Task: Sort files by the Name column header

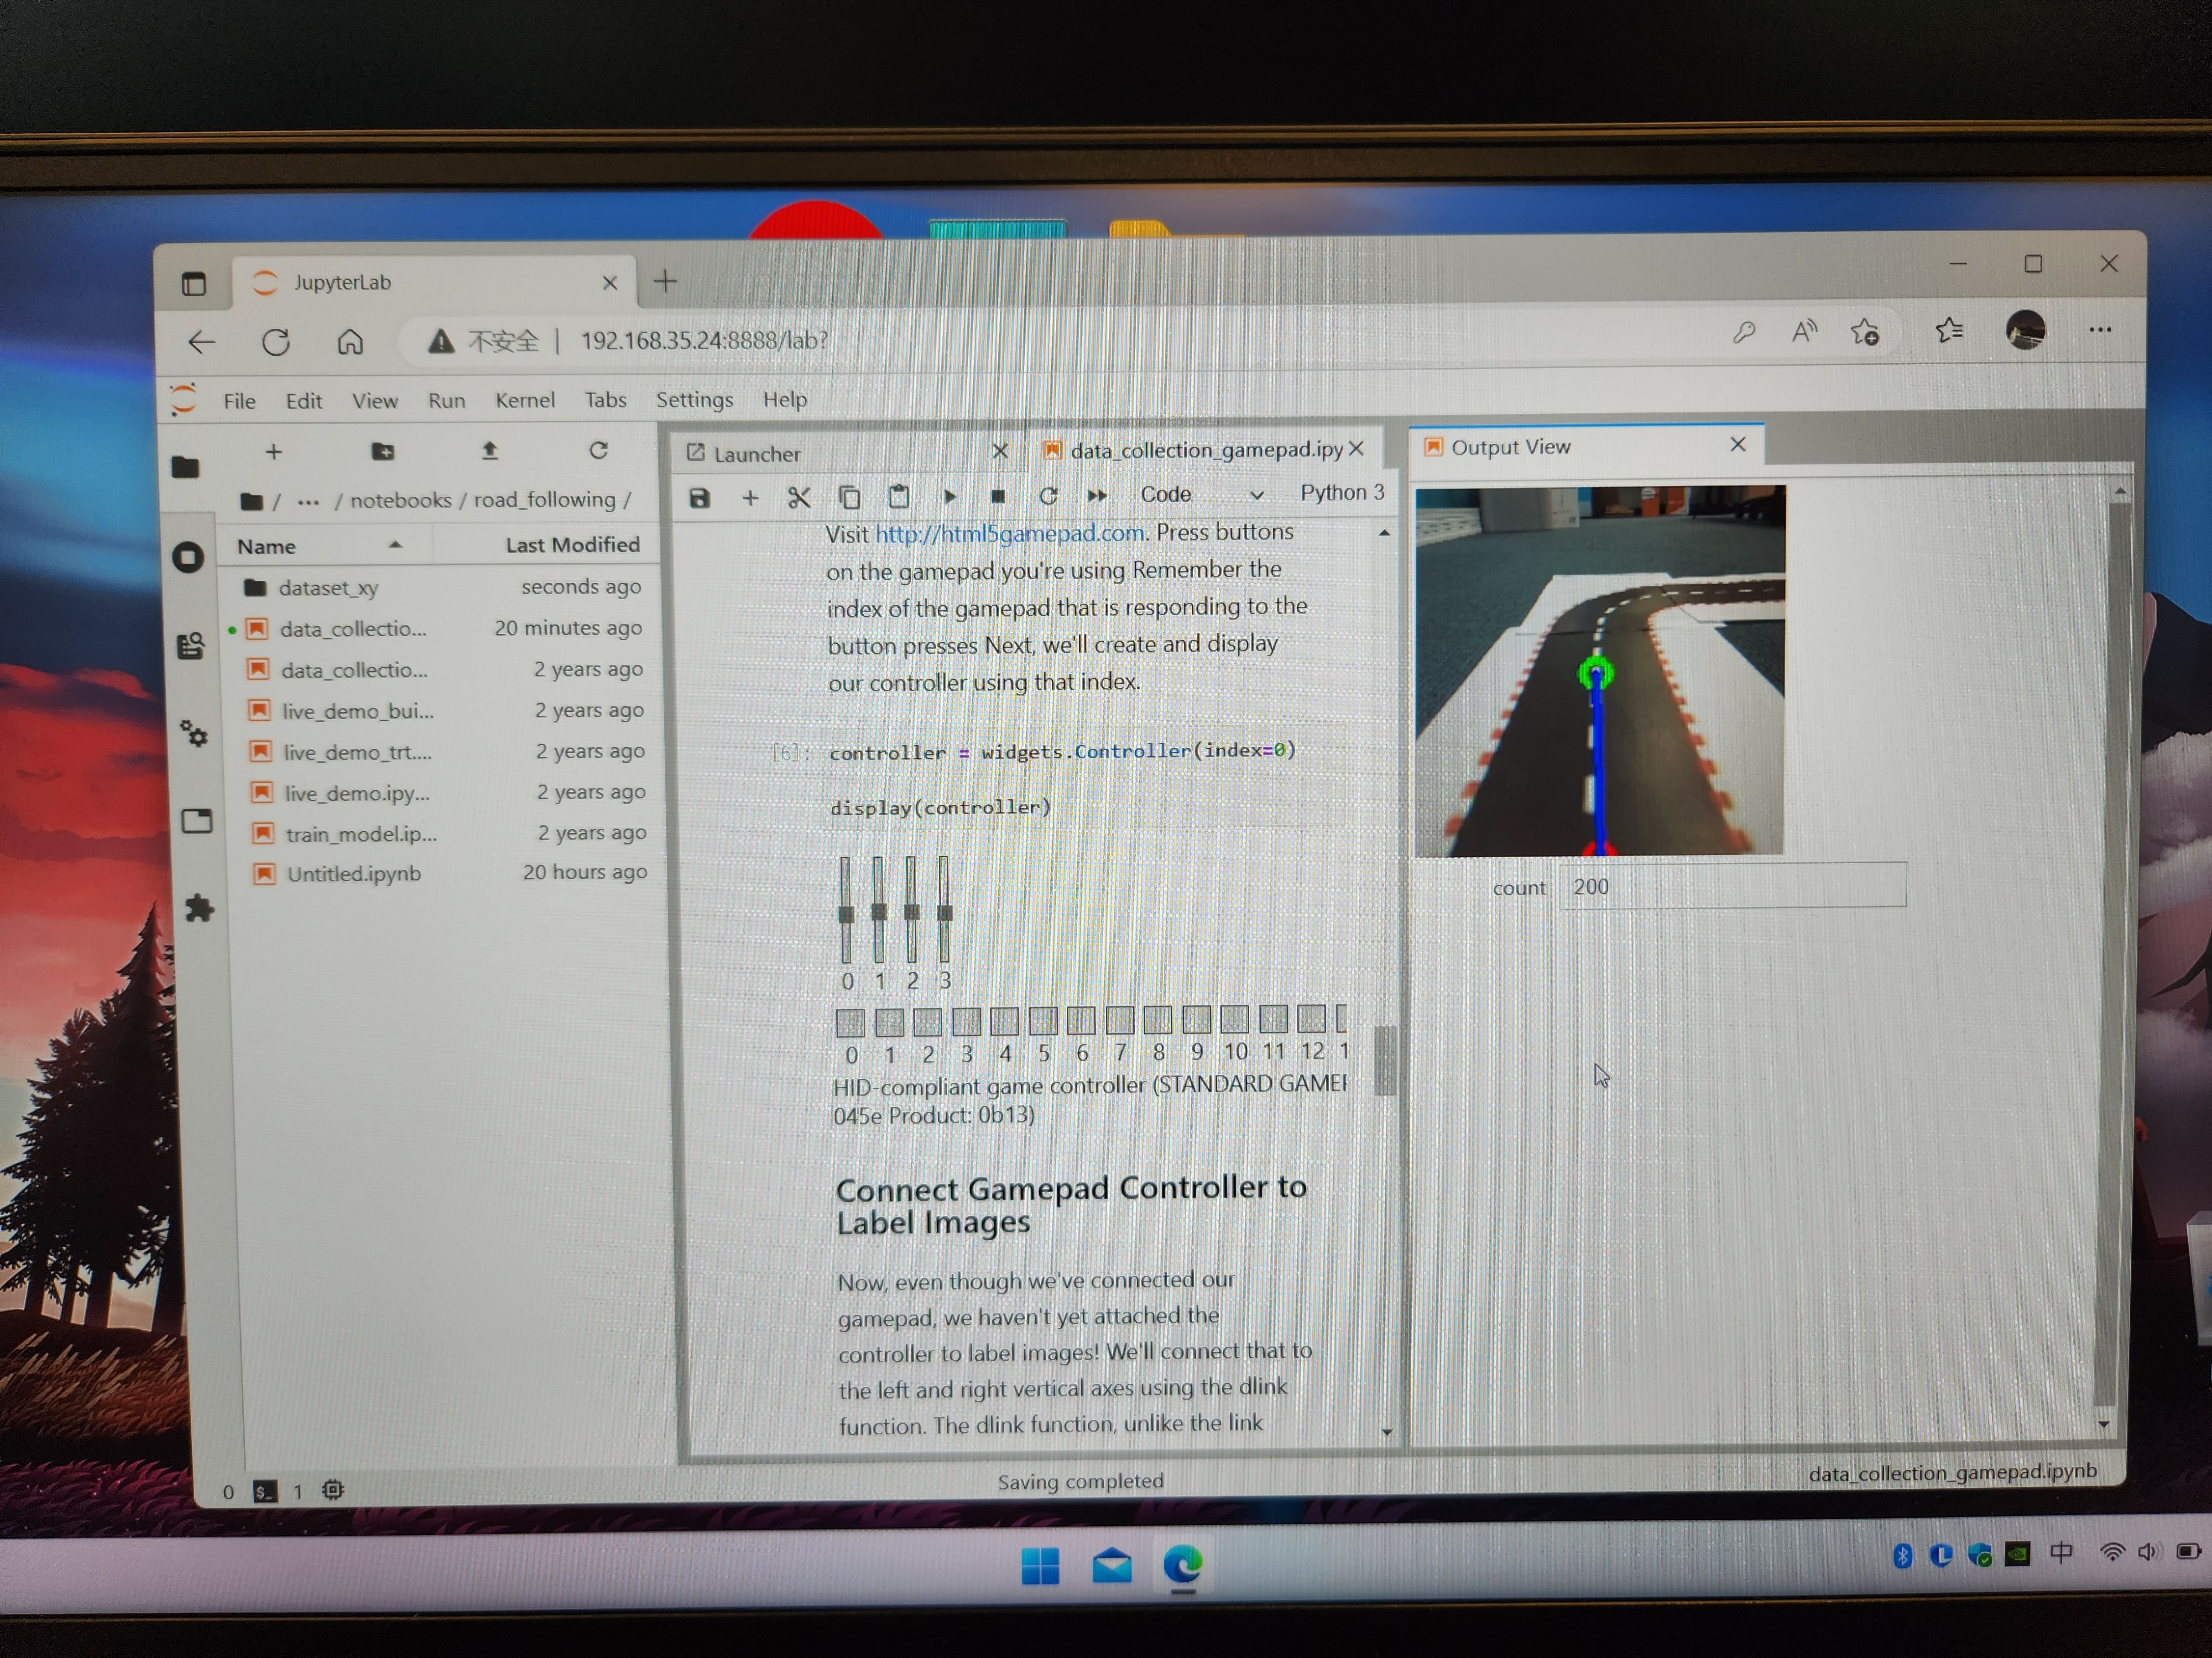Action: (x=267, y=547)
